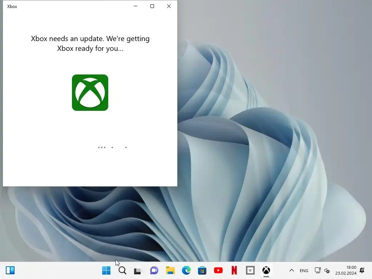The width and height of the screenshot is (372, 279).
Task: Minimize the Xbox window
Action: tap(136, 6)
